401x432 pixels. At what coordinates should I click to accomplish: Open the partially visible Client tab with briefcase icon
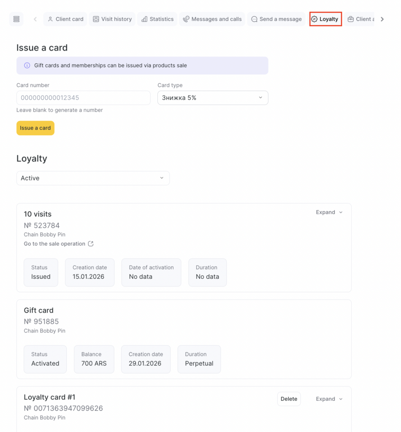(359, 19)
